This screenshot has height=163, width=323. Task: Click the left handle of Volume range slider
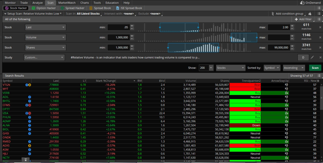[231, 37]
